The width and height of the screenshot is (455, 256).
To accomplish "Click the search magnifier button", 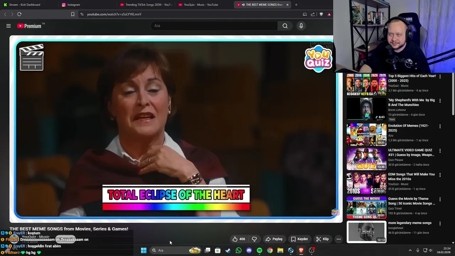I will coord(285,26).
